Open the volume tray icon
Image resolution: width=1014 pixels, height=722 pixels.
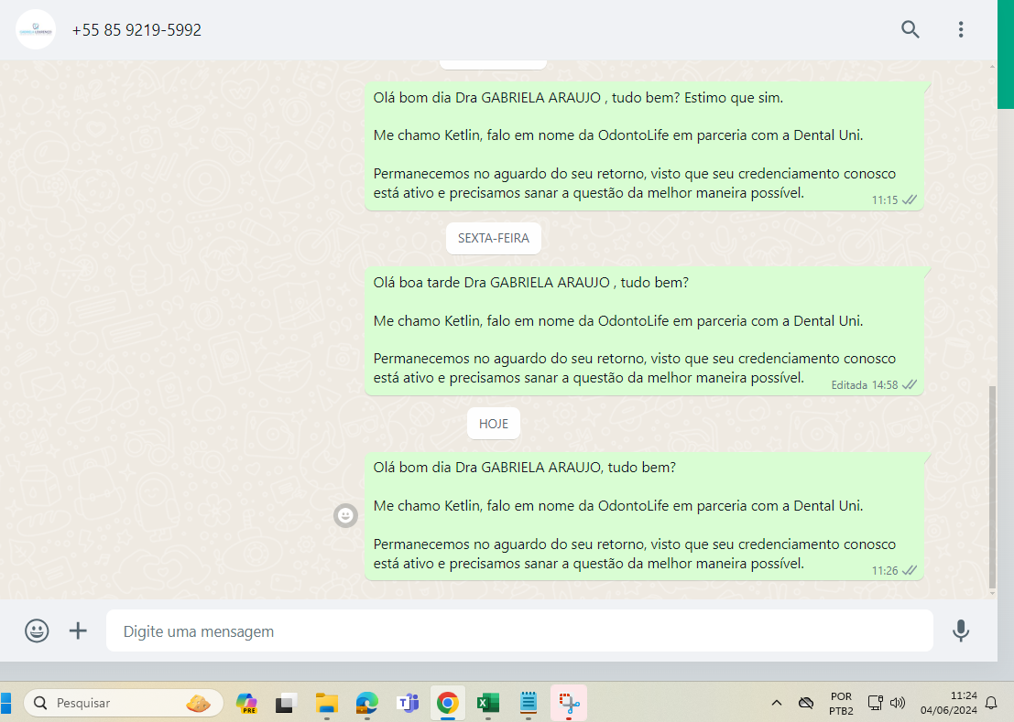pyautogui.click(x=897, y=703)
